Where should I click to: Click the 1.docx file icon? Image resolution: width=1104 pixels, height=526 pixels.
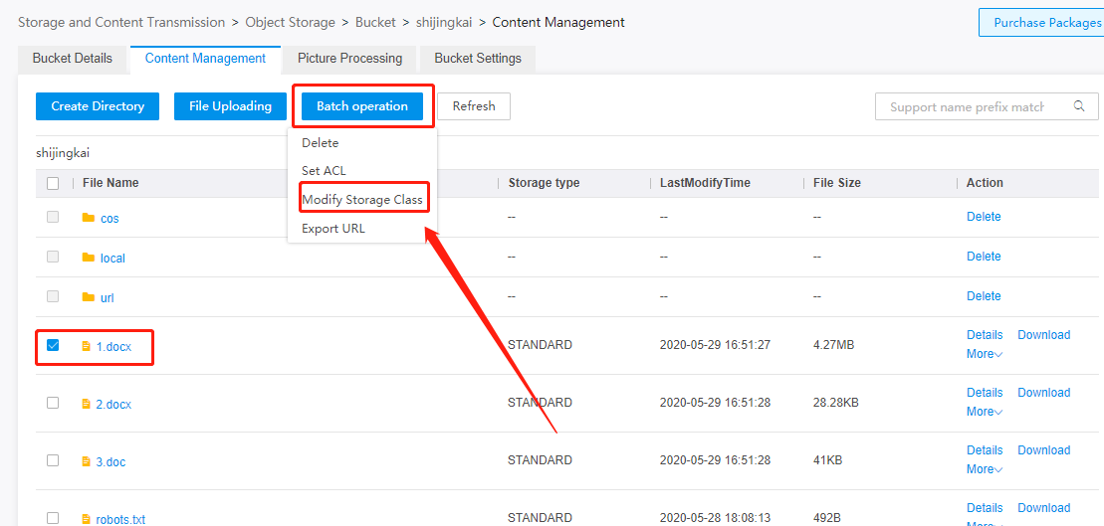86,346
